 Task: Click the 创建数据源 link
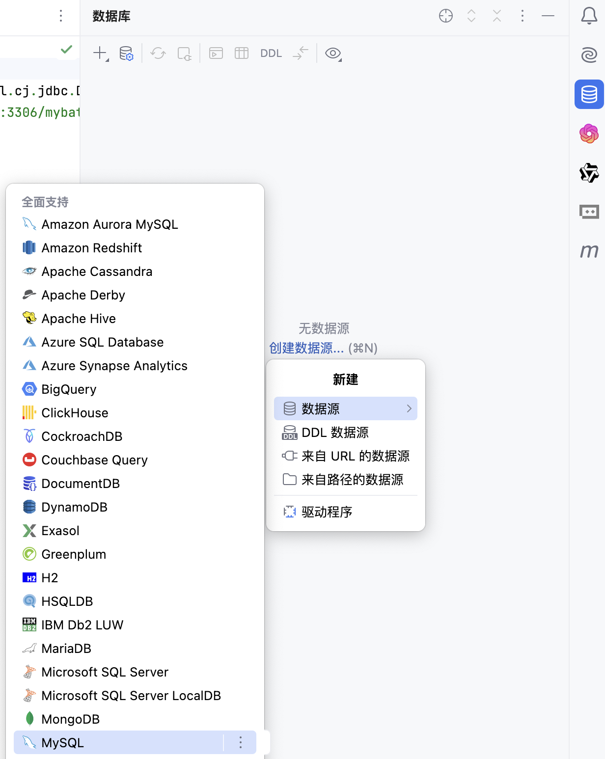[x=306, y=348]
